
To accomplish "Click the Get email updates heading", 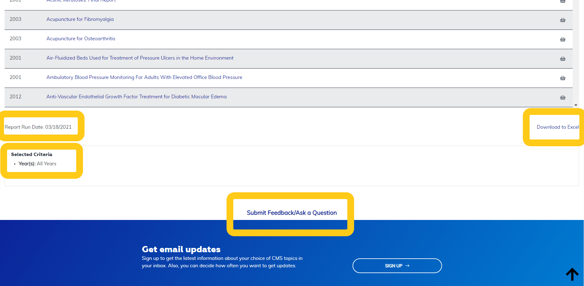I will tap(181, 249).
